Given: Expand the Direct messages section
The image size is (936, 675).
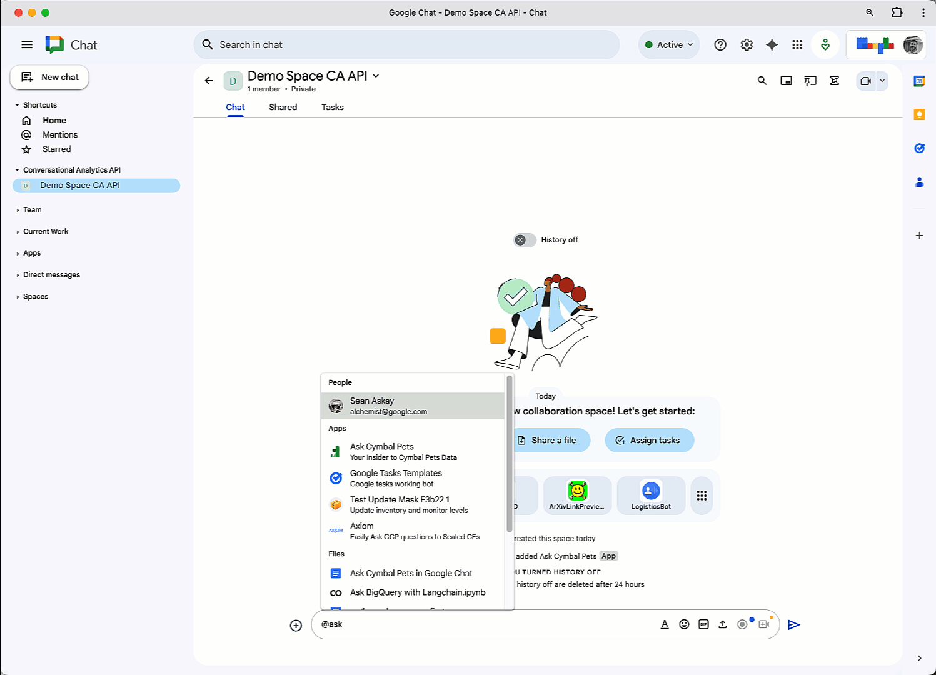Looking at the screenshot, I should point(17,275).
